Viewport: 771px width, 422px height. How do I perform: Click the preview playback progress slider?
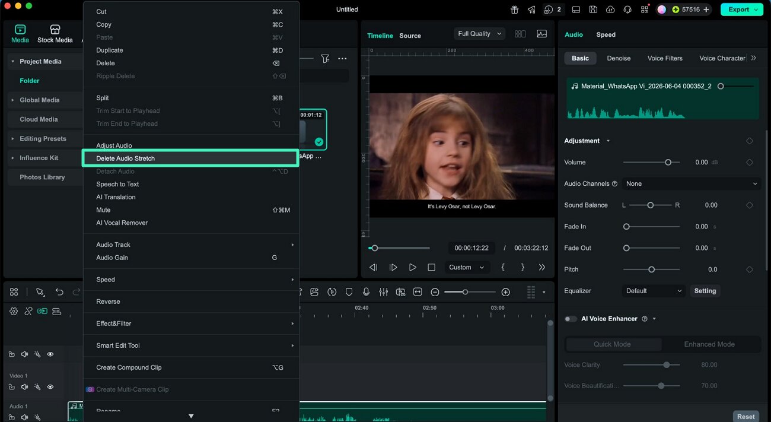pyautogui.click(x=399, y=248)
